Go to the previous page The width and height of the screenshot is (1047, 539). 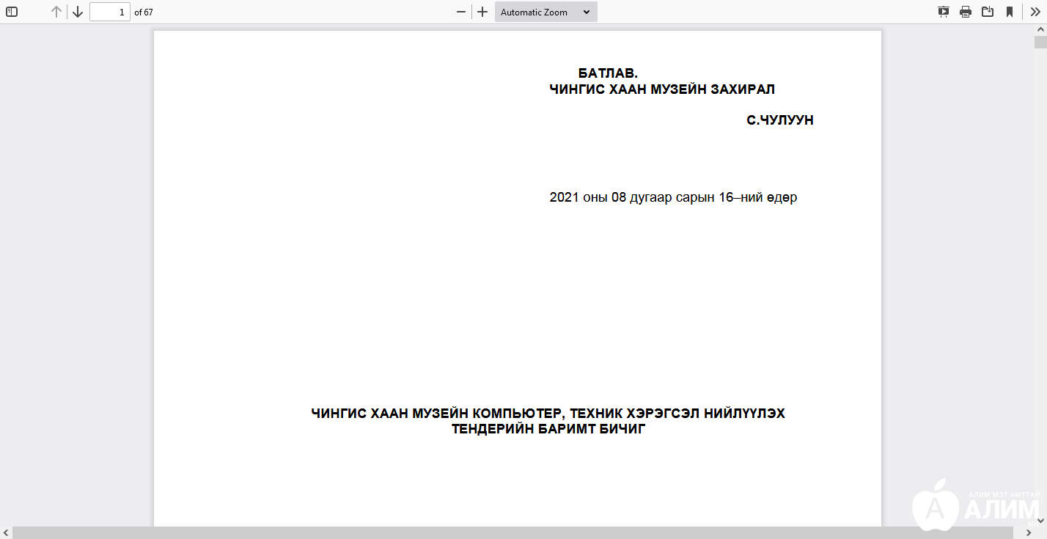(x=56, y=12)
